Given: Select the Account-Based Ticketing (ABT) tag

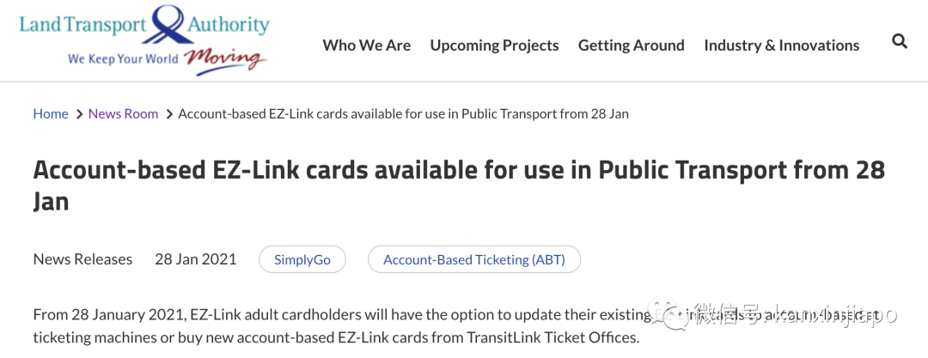Looking at the screenshot, I should coord(474,259).
